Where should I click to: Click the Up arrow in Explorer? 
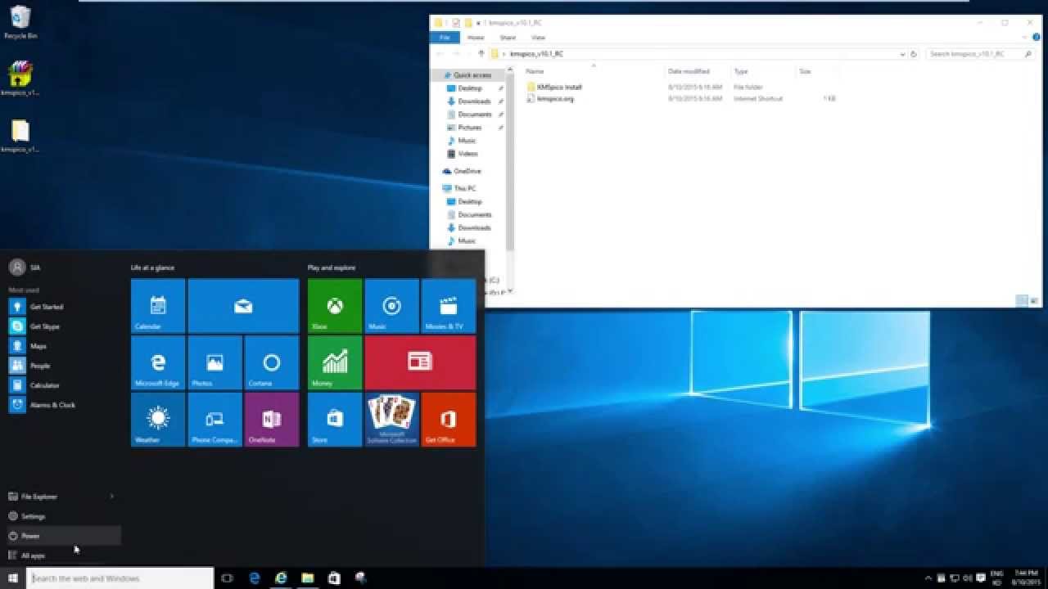[481, 54]
